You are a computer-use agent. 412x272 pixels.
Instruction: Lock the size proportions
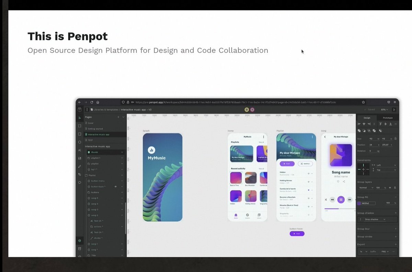click(x=396, y=139)
